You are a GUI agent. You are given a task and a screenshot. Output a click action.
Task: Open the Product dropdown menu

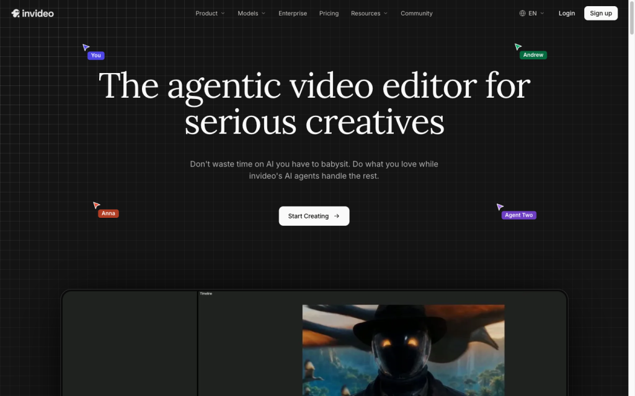click(210, 14)
